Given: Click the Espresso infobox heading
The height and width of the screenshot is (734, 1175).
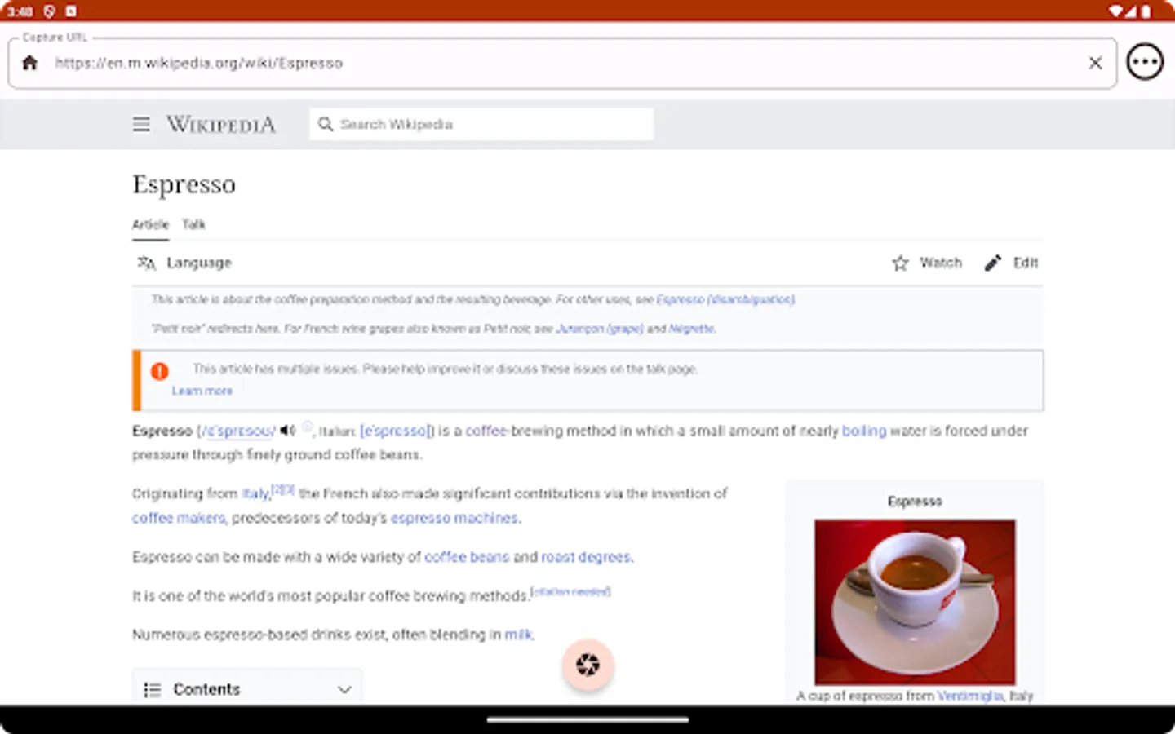Looking at the screenshot, I should [x=915, y=502].
